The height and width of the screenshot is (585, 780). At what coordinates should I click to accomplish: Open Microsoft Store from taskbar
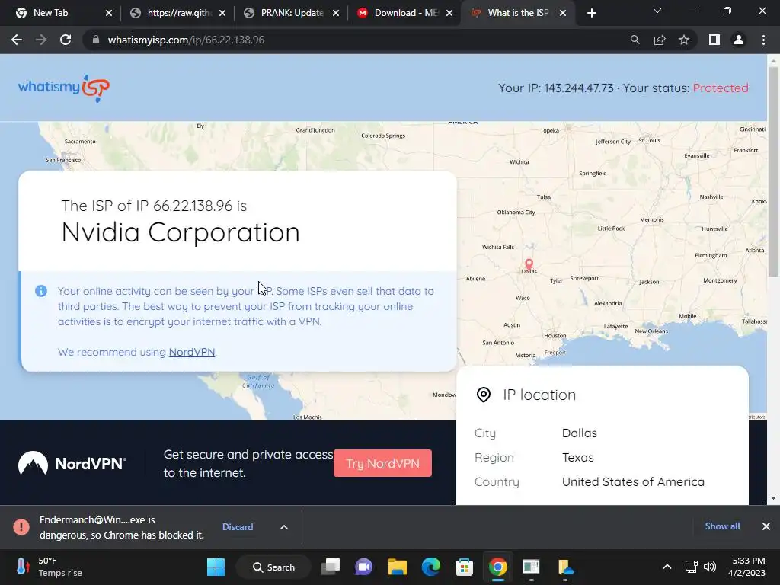[x=464, y=567]
